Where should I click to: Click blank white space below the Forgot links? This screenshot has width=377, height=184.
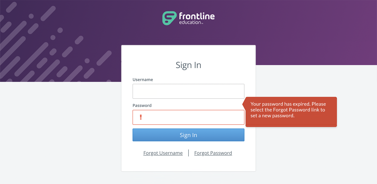tap(188, 164)
